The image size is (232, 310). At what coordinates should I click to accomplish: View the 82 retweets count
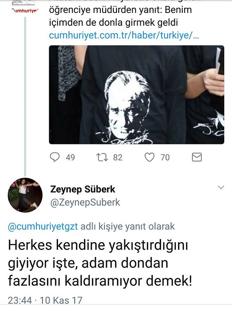pos(118,158)
